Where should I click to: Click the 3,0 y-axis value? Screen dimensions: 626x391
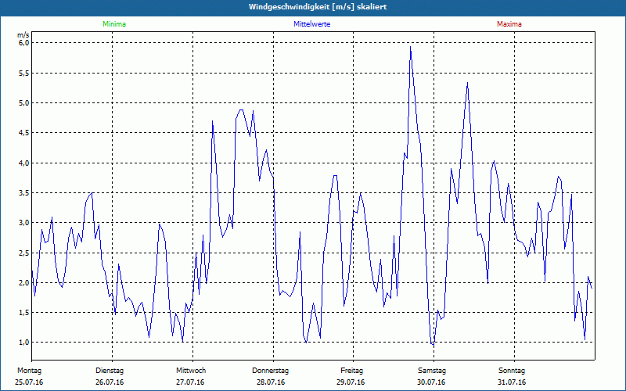(24, 223)
